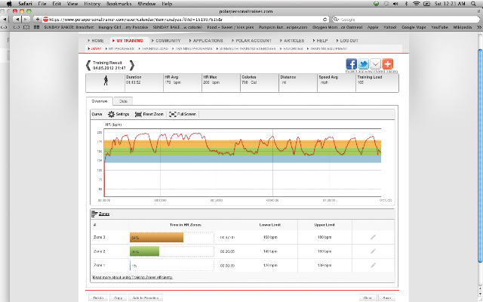This screenshot has height=302, width=483.
Task: Click the Safari address bar URL
Action: click(x=185, y=20)
